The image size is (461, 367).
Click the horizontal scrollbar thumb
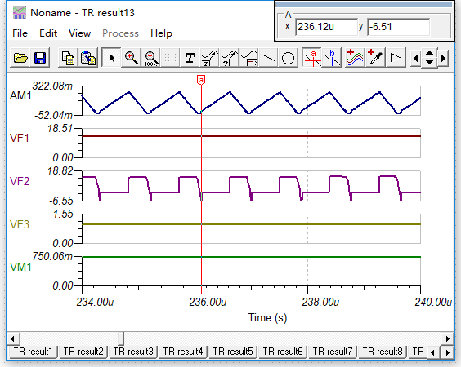[x=121, y=338]
